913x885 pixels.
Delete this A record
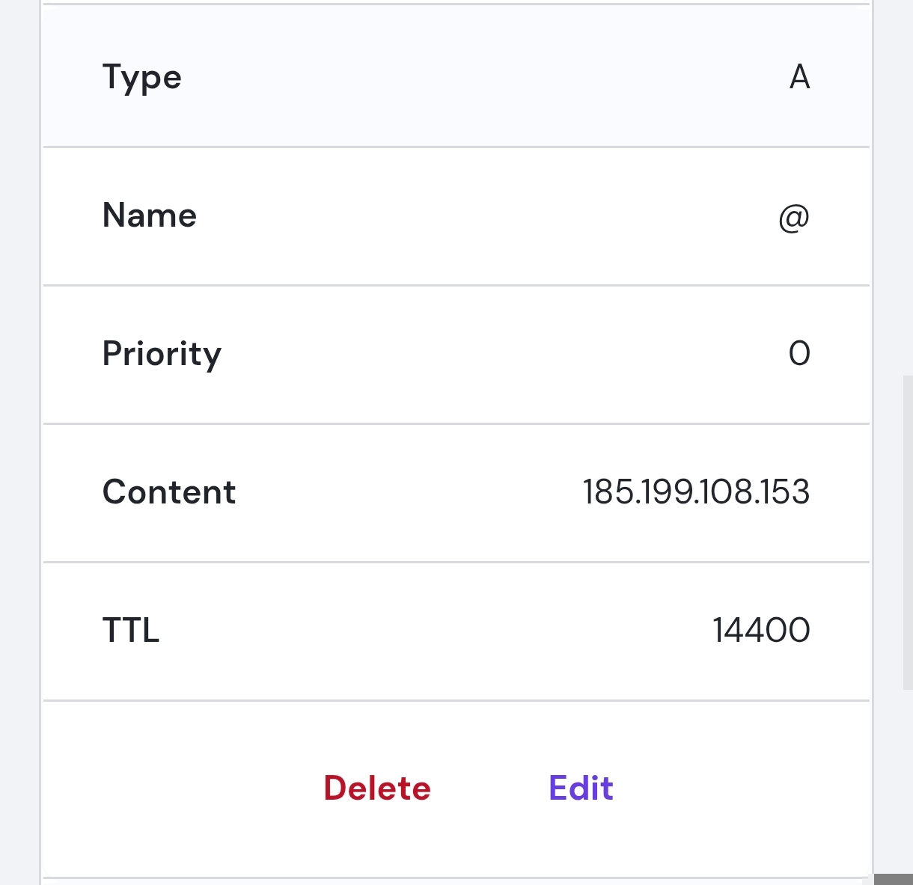pyautogui.click(x=377, y=788)
